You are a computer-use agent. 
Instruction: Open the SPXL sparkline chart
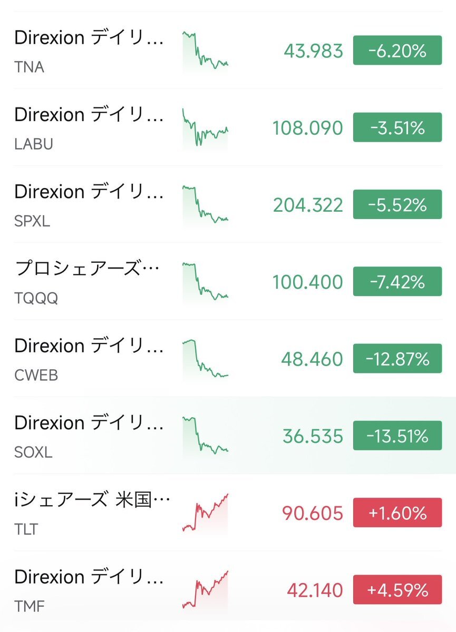[x=205, y=205]
